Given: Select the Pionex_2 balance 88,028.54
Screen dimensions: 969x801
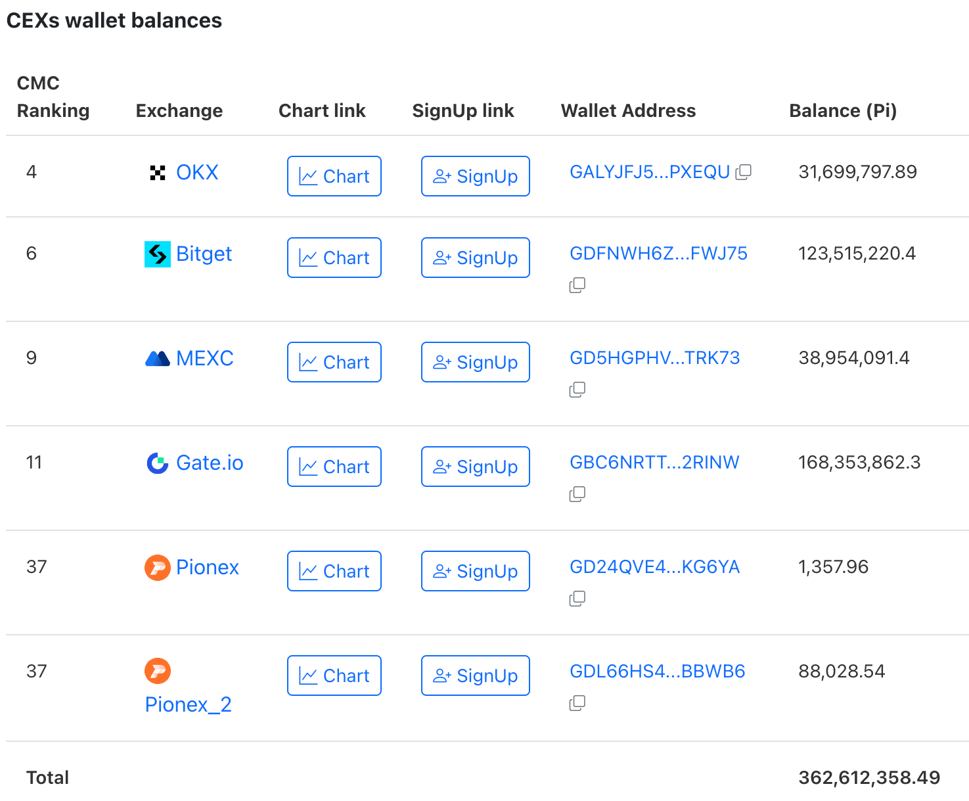Looking at the screenshot, I should click(x=842, y=672).
